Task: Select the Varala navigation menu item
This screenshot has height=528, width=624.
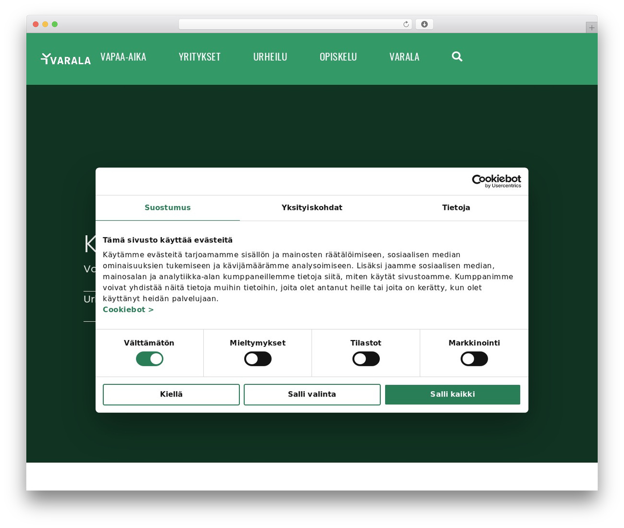Action: [x=405, y=57]
